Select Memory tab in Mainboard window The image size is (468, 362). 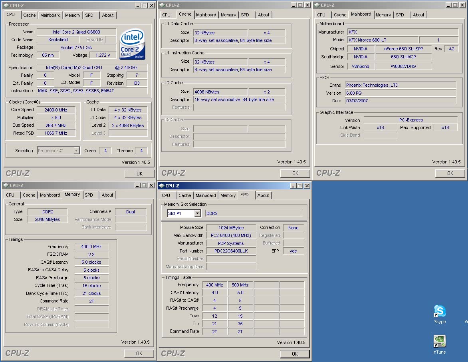point(383,15)
